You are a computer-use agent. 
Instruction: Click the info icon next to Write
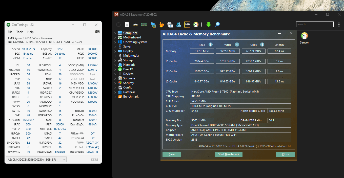[237, 45]
